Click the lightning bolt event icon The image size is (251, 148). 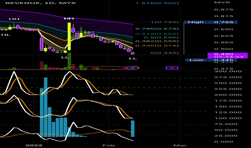pos(133,68)
